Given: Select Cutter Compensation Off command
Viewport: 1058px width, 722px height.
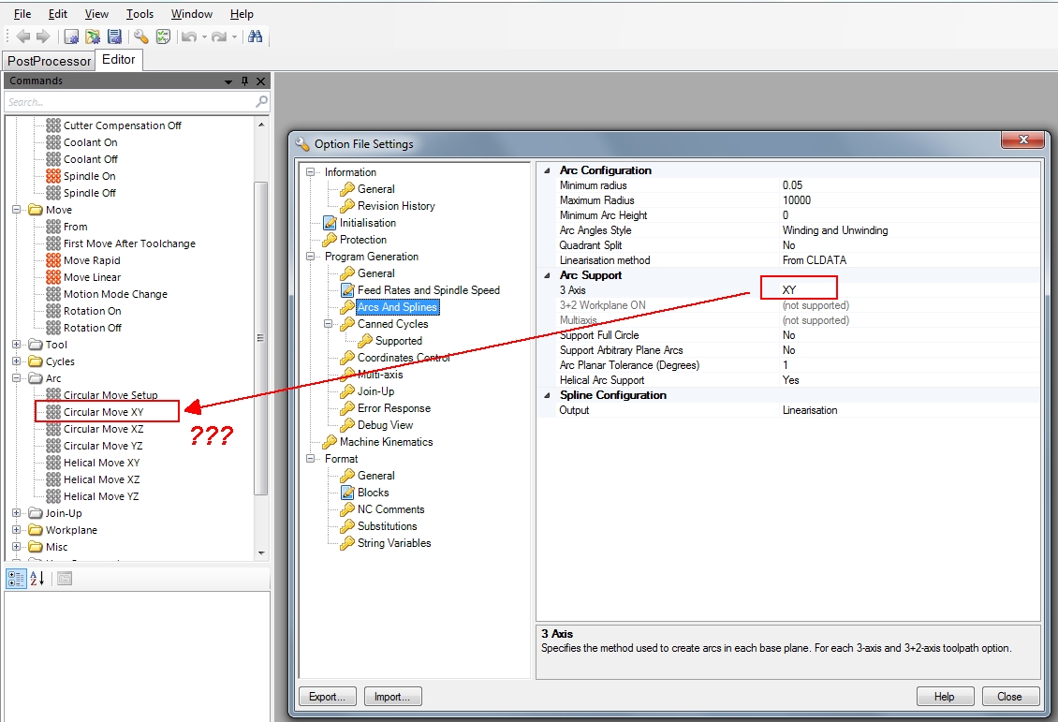Looking at the screenshot, I should point(122,125).
